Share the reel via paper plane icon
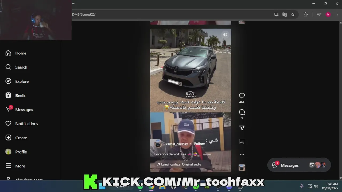This screenshot has height=192, width=342. [x=242, y=128]
